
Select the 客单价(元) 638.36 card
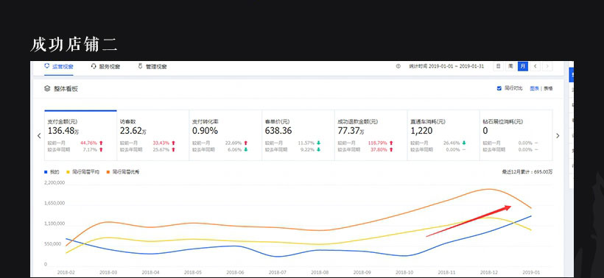(x=298, y=135)
